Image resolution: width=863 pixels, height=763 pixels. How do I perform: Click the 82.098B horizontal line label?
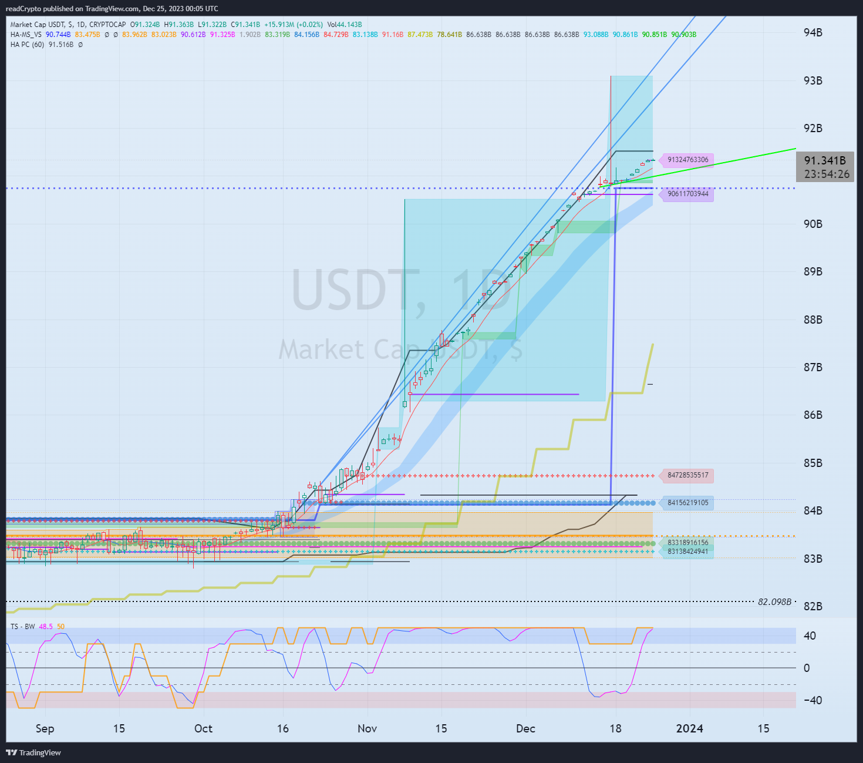click(774, 602)
